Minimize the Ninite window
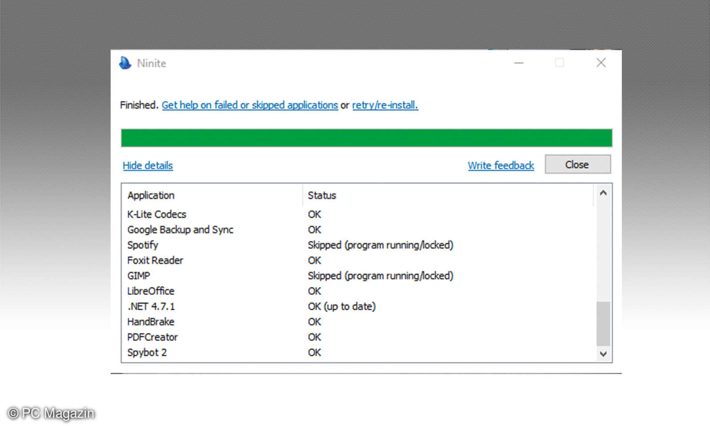Screen dimensions: 710x426 tap(518, 63)
